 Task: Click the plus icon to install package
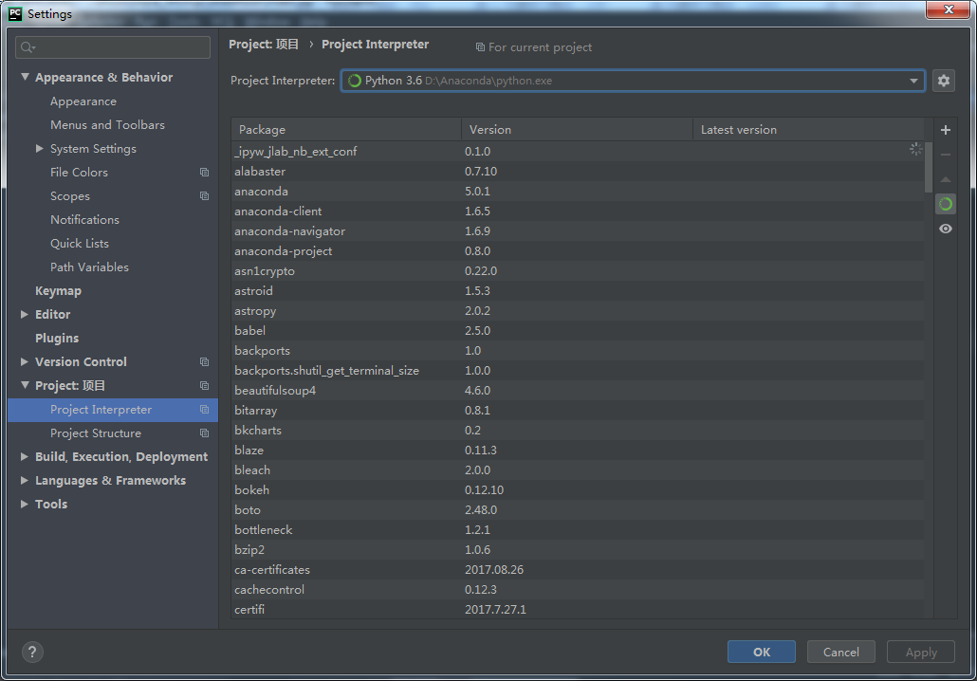pyautogui.click(x=945, y=130)
